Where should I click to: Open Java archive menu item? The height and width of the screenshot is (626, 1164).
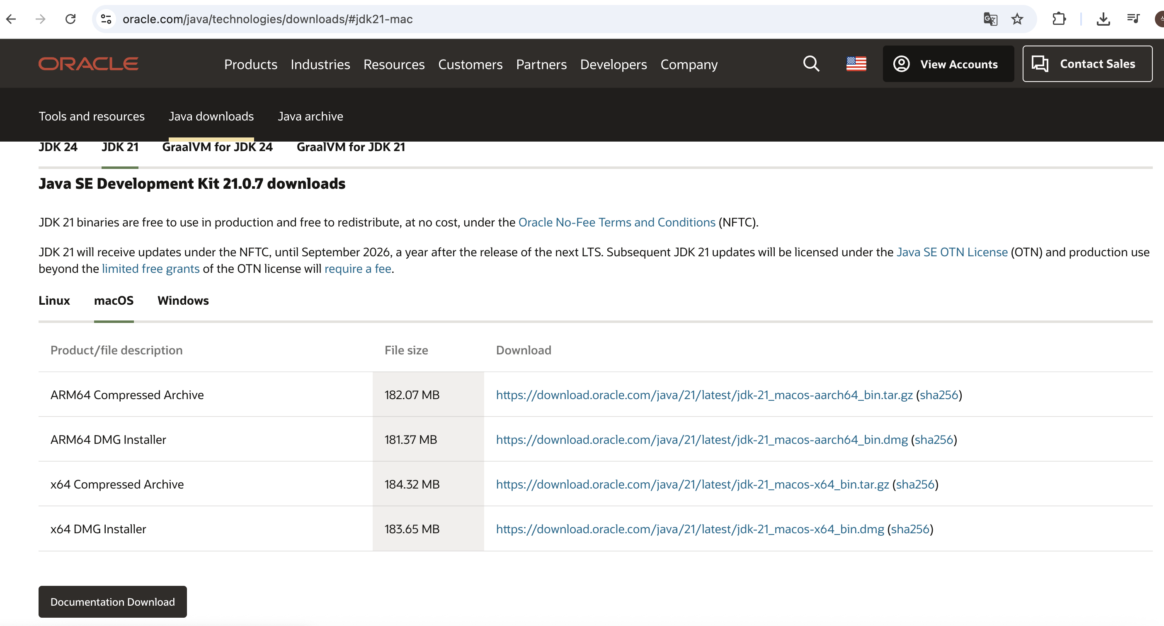(x=310, y=116)
